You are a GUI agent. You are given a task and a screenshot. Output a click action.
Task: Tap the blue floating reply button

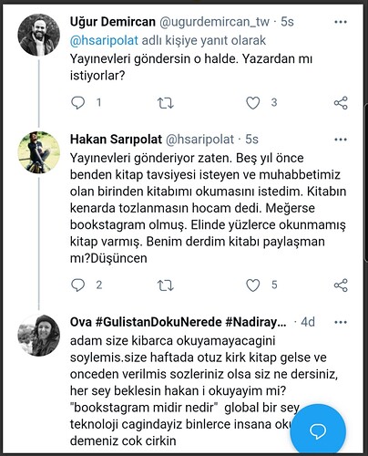point(318,430)
